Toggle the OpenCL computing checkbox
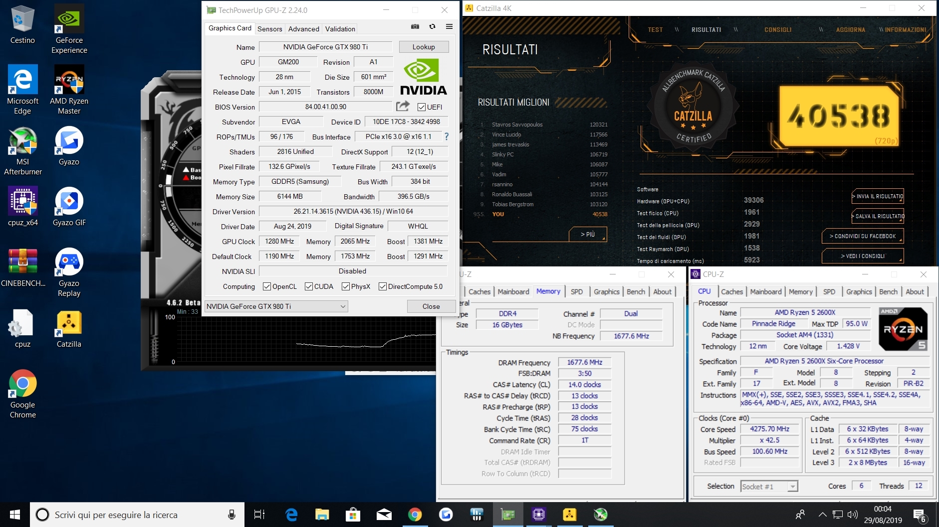The height and width of the screenshot is (527, 939). point(267,286)
